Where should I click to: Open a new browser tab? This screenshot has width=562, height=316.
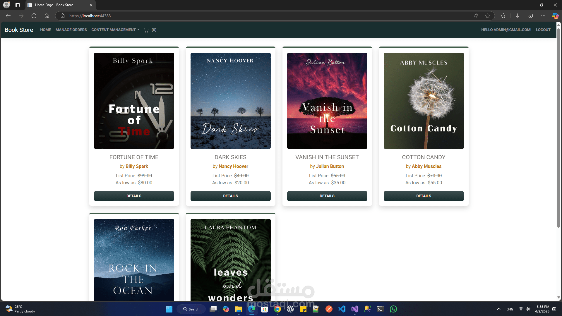[x=102, y=5]
